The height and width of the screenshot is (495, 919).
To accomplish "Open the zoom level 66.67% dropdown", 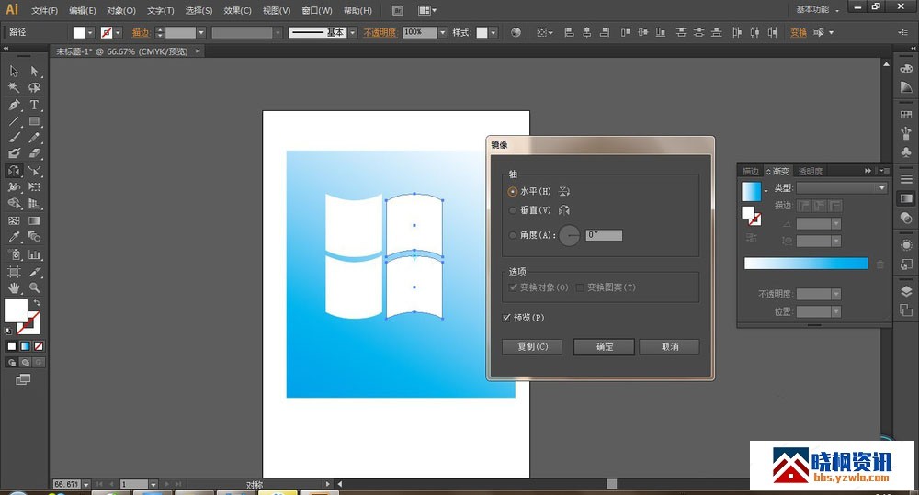I will pos(86,485).
